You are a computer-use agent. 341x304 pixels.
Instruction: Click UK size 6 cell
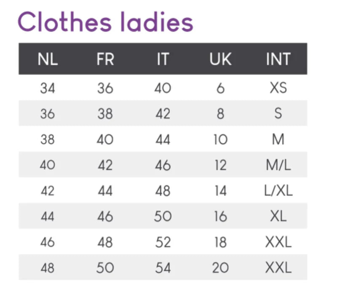[220, 88]
